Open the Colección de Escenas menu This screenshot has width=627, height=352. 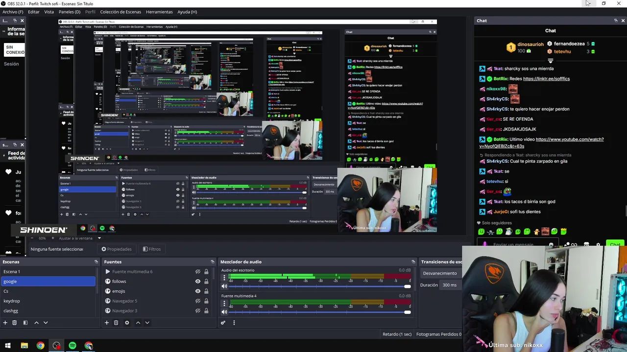click(x=121, y=12)
